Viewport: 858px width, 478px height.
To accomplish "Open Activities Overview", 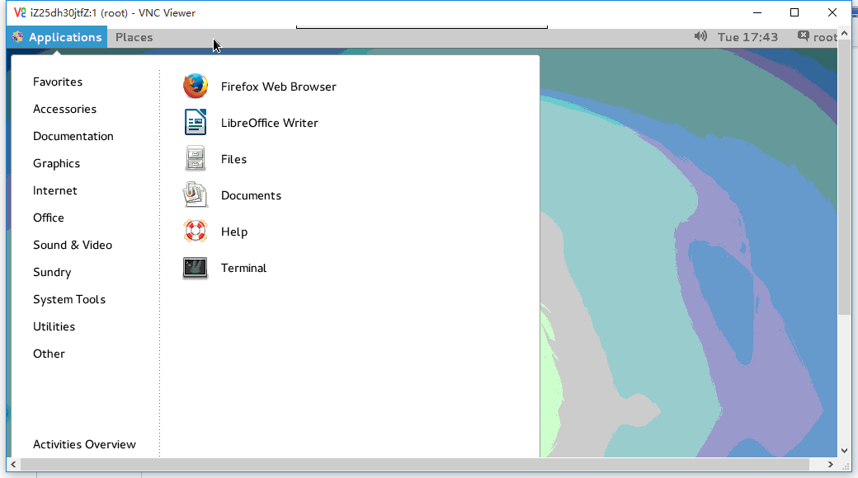I will (84, 444).
